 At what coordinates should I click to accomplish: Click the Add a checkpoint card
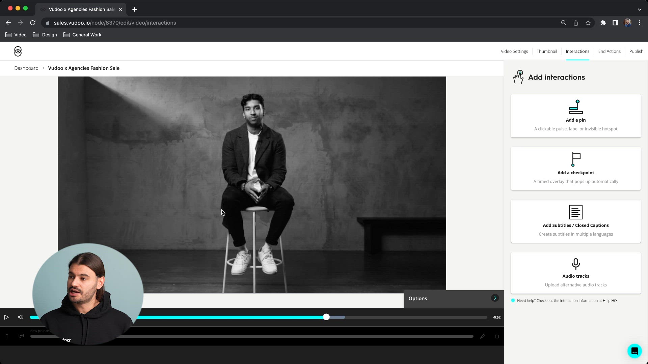(576, 168)
